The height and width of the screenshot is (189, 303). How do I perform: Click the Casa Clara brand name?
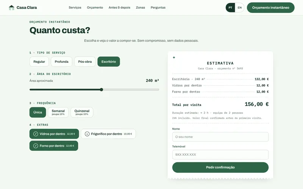(27, 8)
